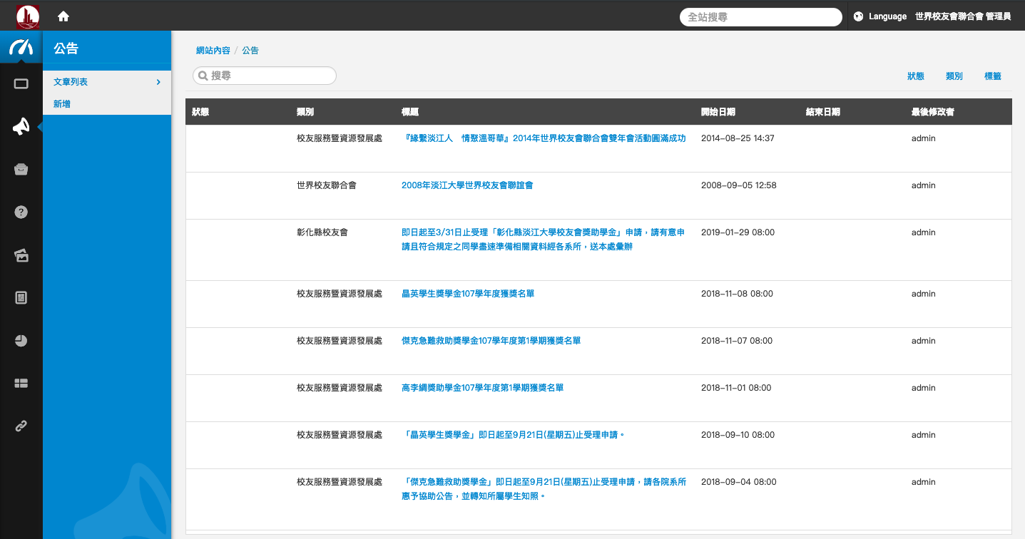Image resolution: width=1025 pixels, height=539 pixels.
Task: Sort by the 開始日期 column header
Action: click(x=718, y=112)
